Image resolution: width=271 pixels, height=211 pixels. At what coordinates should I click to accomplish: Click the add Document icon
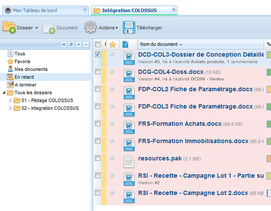coord(49,27)
